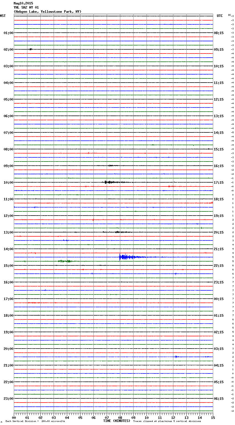Image resolution: width=235 pixels, height=425 pixels.
Task: Click the 21:15 UTC time label
Action: (x=219, y=249)
